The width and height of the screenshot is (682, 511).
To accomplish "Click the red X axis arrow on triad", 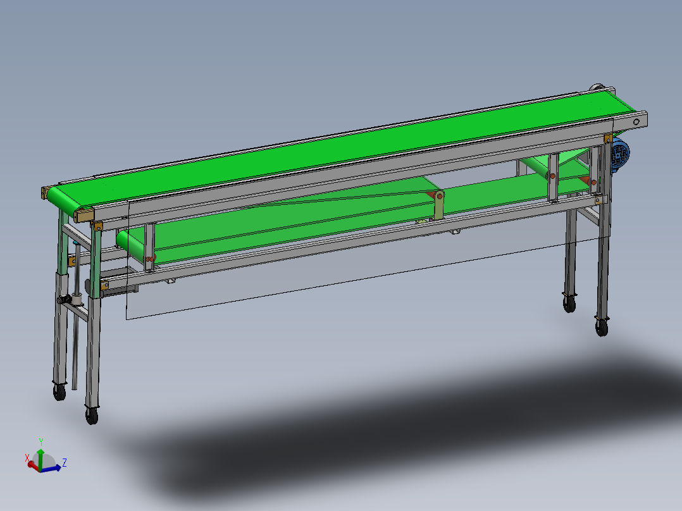I will pyautogui.click(x=33, y=465).
